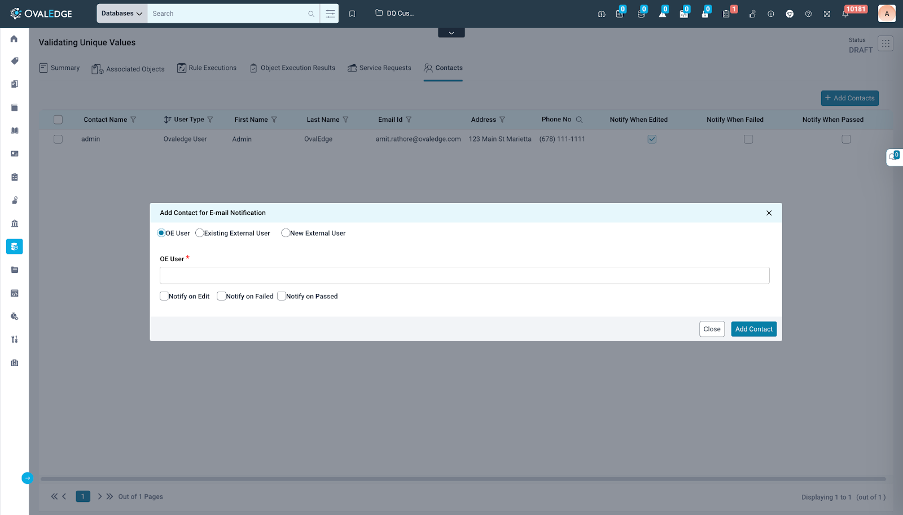903x515 pixels.
Task: Expand the sidebar with the blue arrow button
Action: click(27, 478)
